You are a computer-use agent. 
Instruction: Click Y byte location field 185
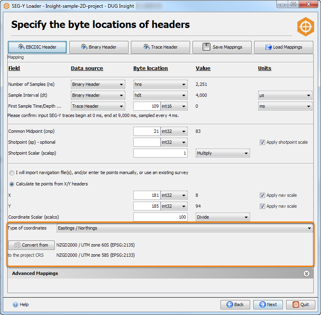point(147,206)
